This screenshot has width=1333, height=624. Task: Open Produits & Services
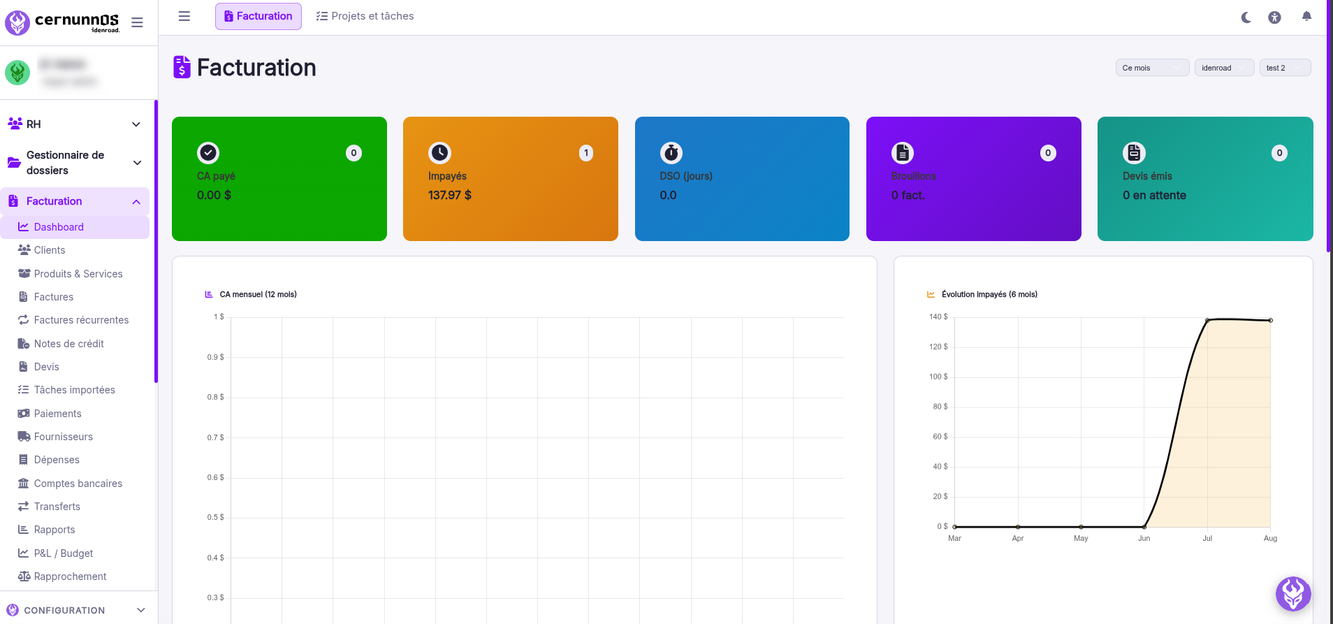75,274
